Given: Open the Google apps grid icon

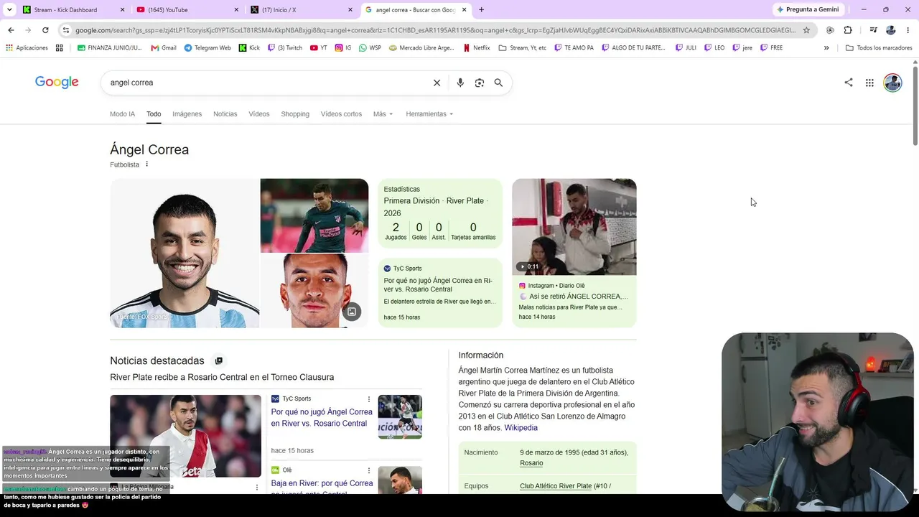Looking at the screenshot, I should pos(869,83).
